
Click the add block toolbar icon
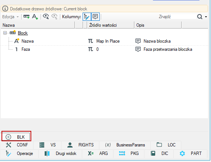coord(26,17)
